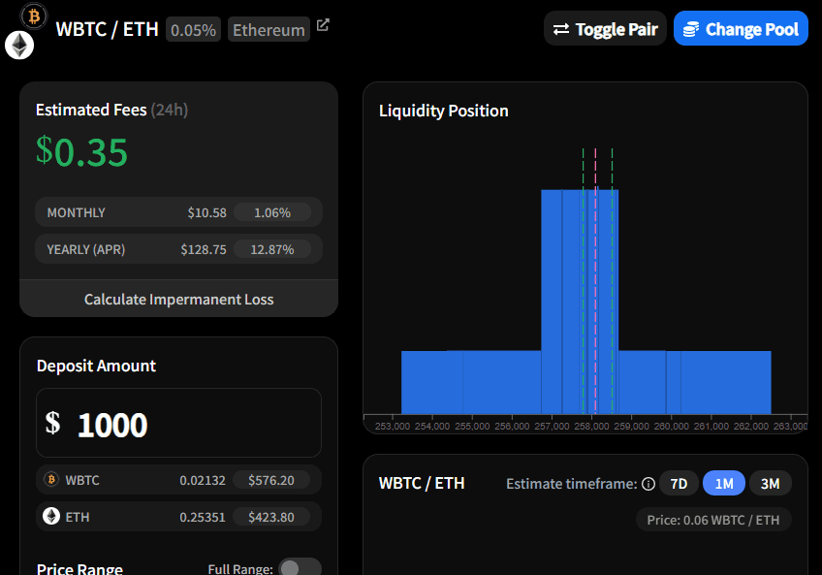Click the MONTHLY row label

pos(76,212)
